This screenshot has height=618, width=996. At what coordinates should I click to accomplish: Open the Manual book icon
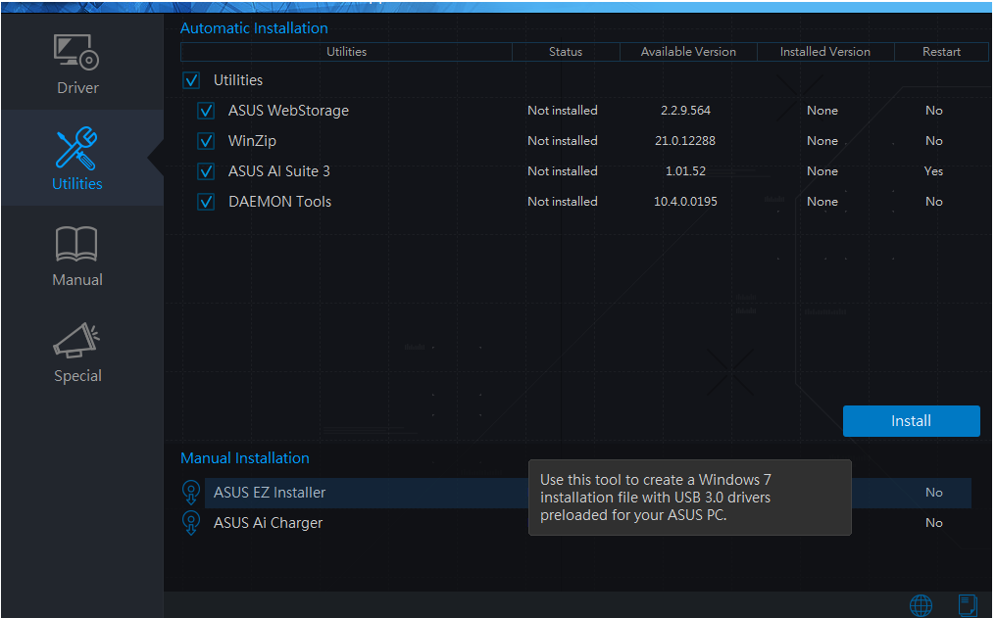[x=76, y=244]
